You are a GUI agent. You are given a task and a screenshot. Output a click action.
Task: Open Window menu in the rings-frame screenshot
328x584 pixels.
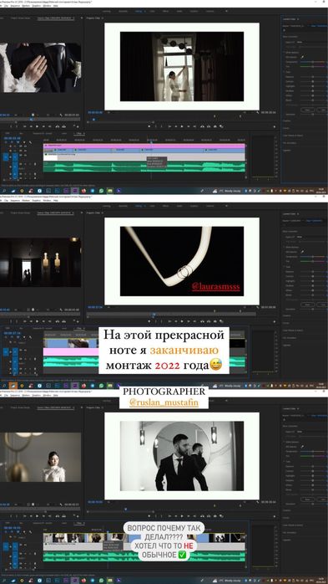(48, 200)
